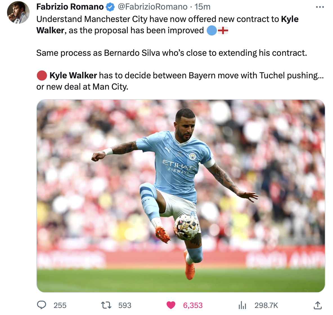
Task: Open the three-dot more options menu
Action: (320, 7)
